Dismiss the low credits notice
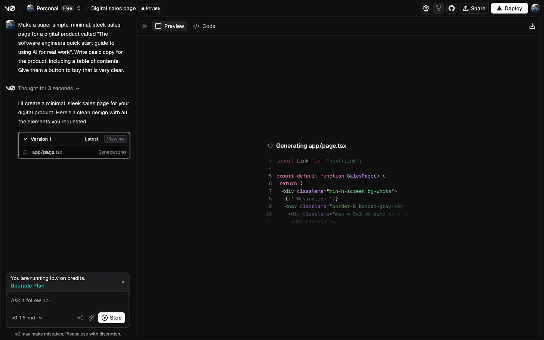Screen dimensions: 544x340 pos(123,282)
